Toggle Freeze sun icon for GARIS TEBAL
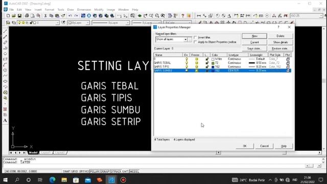This screenshot has width=327, height=184. (196, 63)
